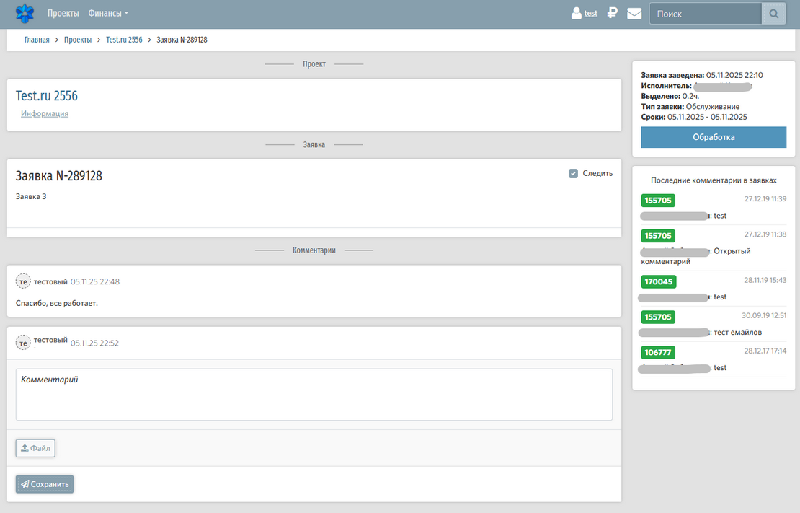Image resolution: width=800 pixels, height=513 pixels.
Task: Click into the Поиск search field
Action: (705, 14)
